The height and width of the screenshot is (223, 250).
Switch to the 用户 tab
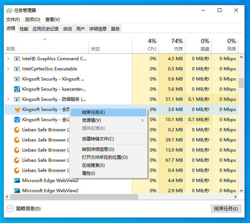tap(80, 29)
